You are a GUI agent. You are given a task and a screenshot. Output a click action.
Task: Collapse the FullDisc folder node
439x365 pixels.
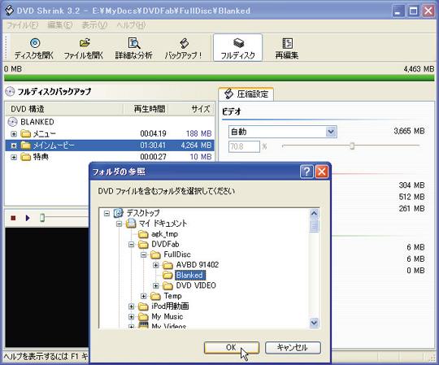point(144,255)
